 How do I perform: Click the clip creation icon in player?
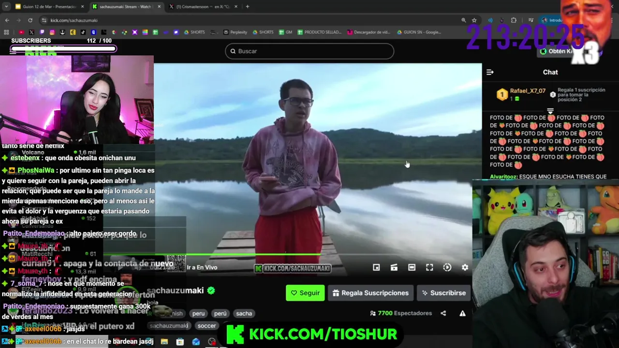coord(394,267)
